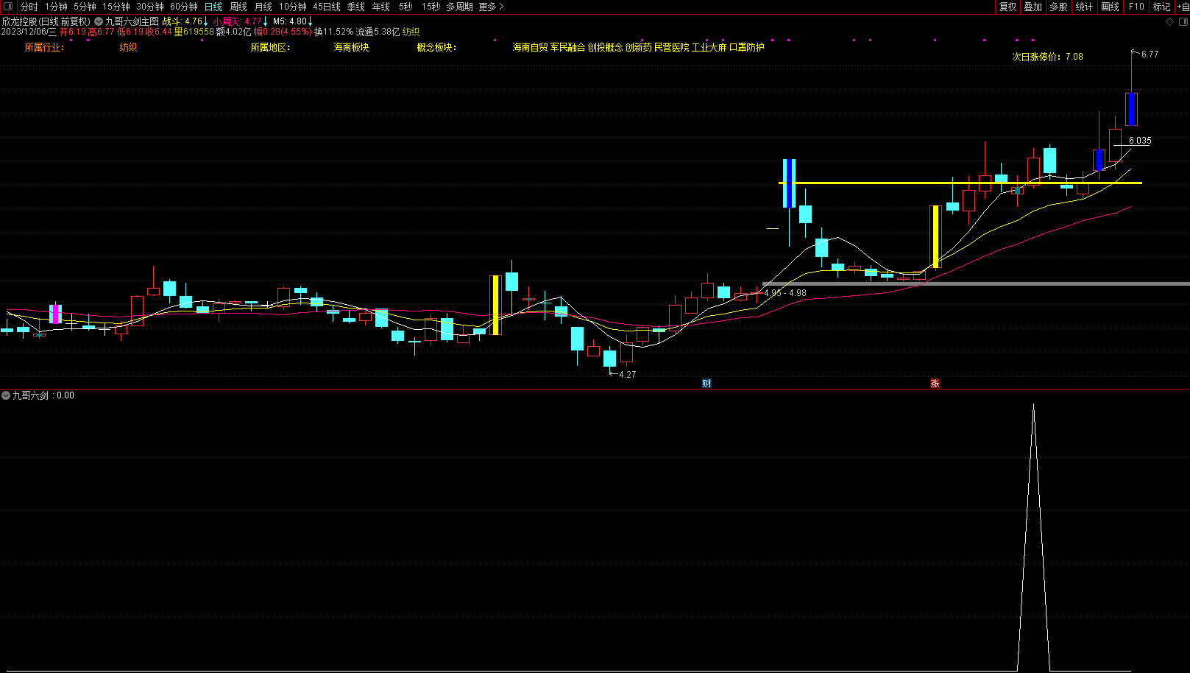Click the 6.77 high price label
This screenshot has width=1190, height=673.
pos(1150,54)
